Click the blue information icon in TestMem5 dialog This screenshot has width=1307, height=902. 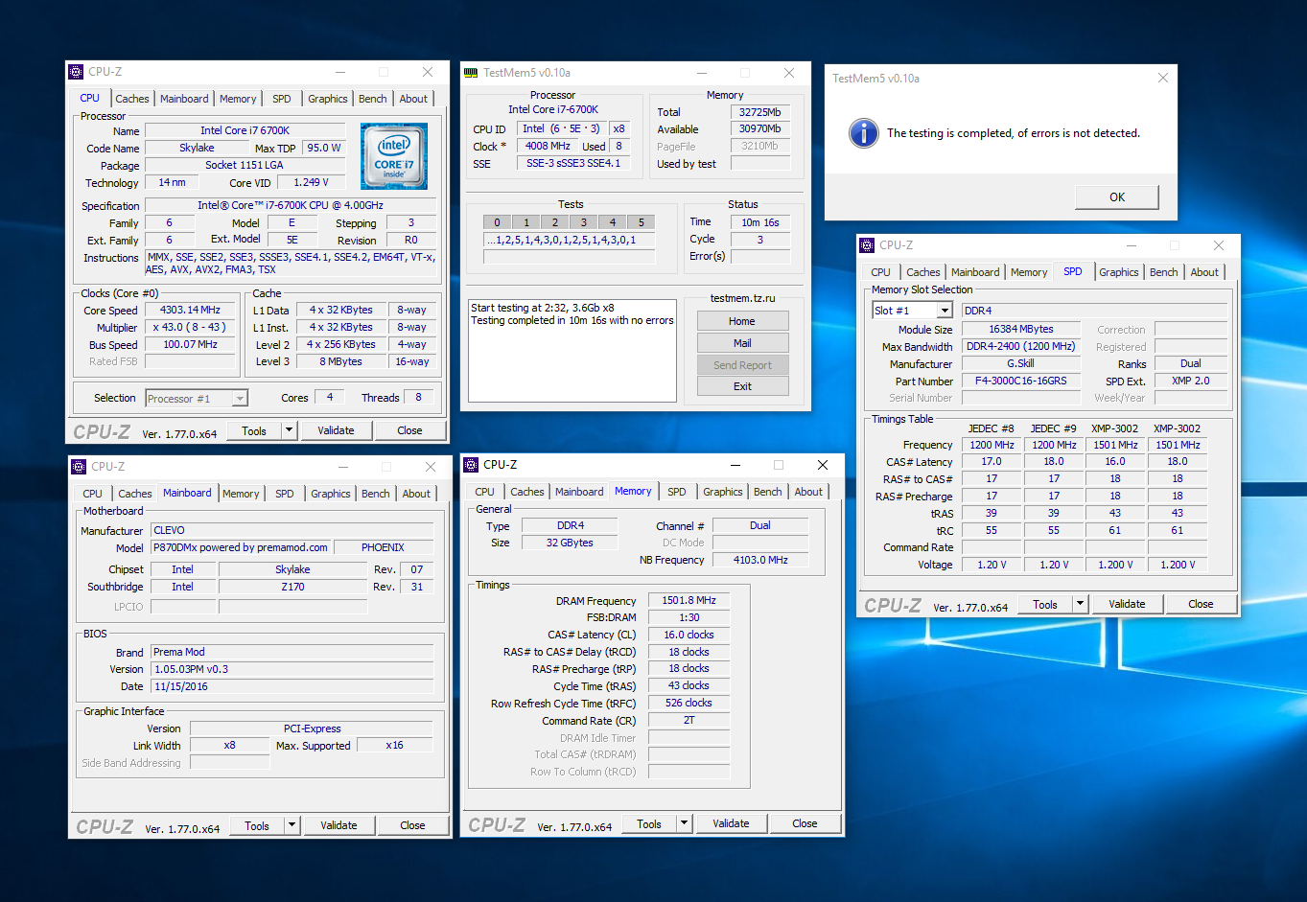tap(863, 133)
